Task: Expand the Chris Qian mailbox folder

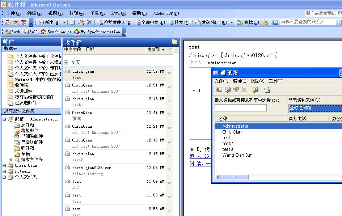Action: point(4,165)
